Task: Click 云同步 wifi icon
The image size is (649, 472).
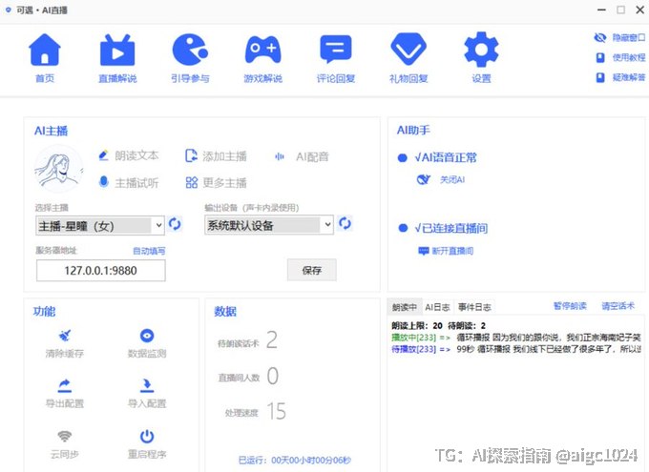Action: [65, 436]
